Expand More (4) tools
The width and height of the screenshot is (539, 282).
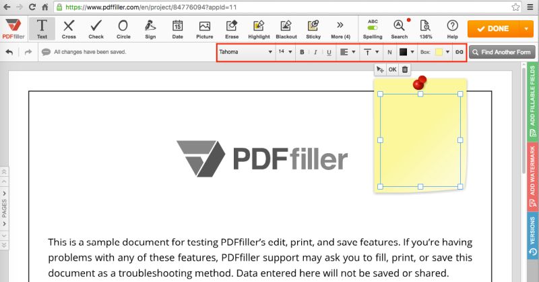pos(340,28)
